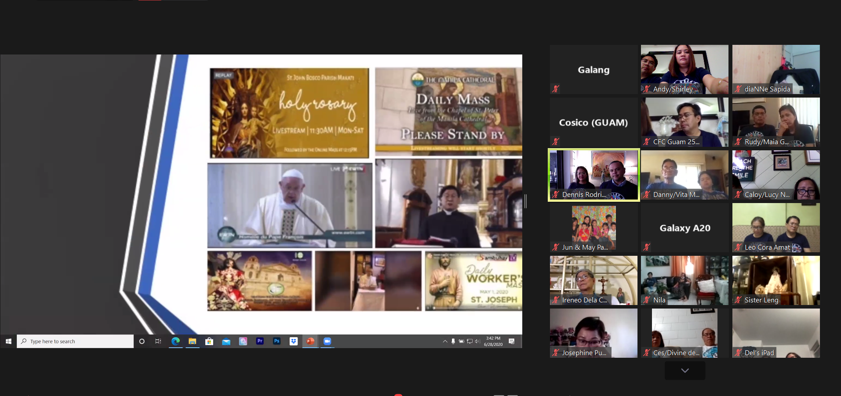Screen dimensions: 841x396
Task: Open the notification center icon in taskbar
Action: (512, 341)
